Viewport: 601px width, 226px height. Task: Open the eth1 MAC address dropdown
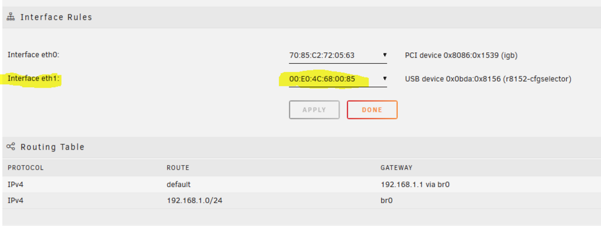338,79
